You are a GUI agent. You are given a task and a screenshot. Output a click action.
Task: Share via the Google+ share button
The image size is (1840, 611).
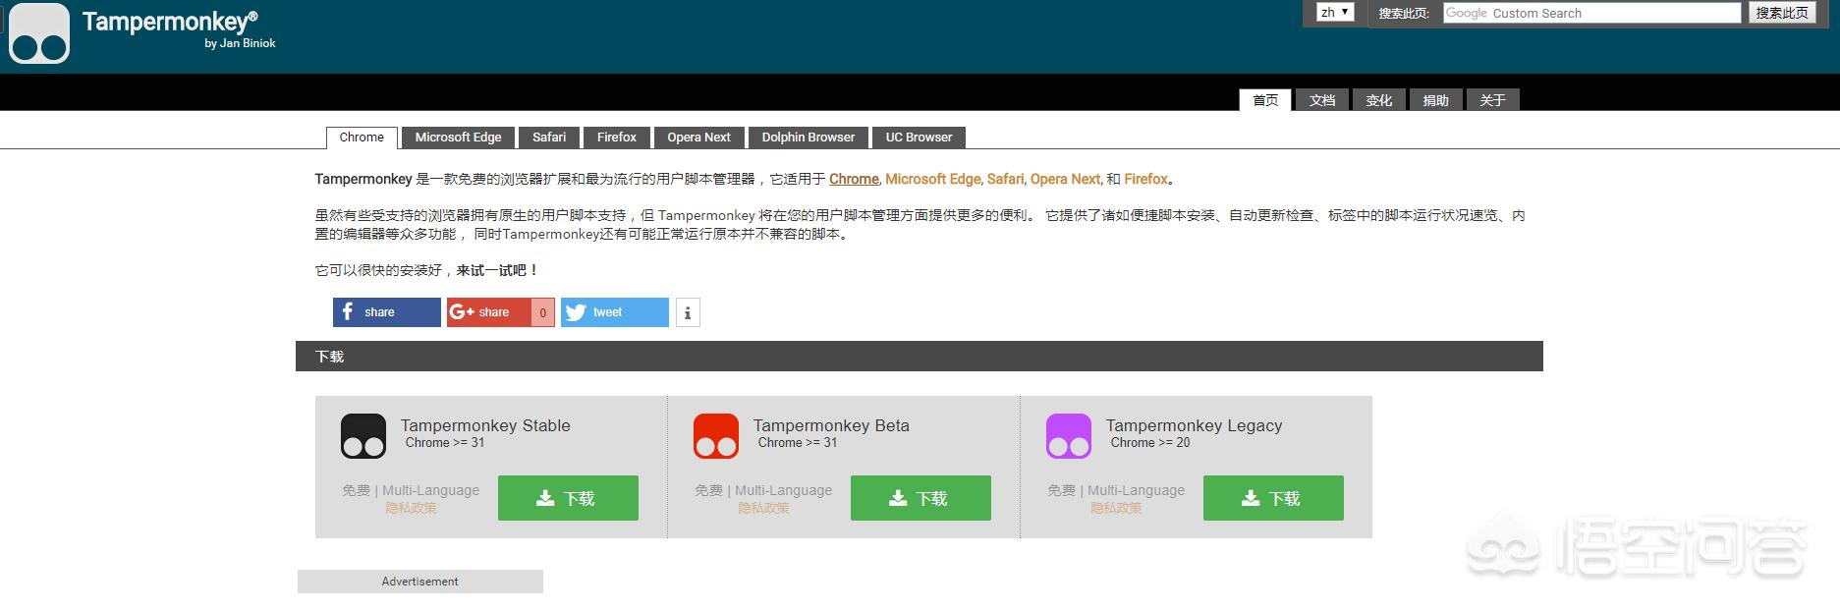488,312
